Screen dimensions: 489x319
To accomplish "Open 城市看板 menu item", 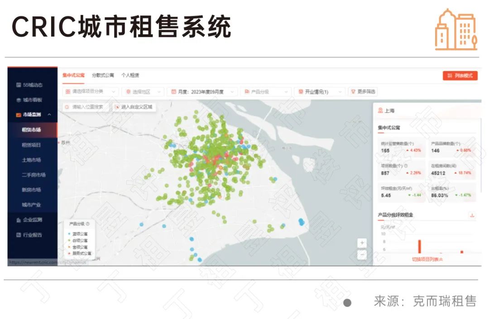I will 33,100.
